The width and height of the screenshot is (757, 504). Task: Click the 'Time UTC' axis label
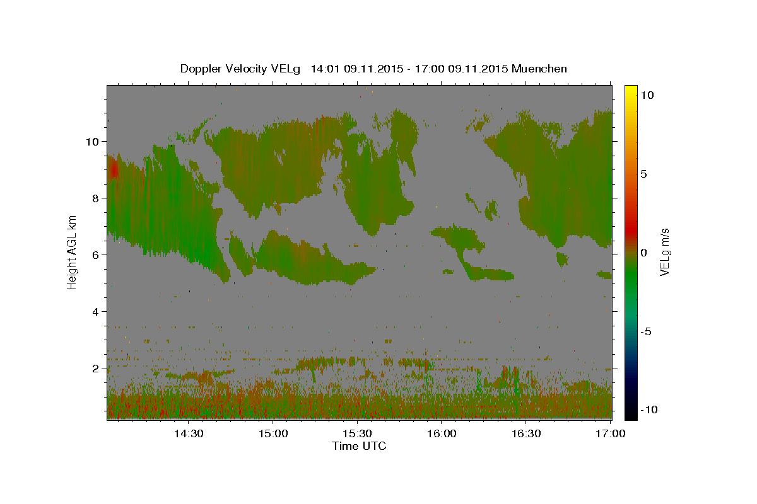click(x=359, y=446)
